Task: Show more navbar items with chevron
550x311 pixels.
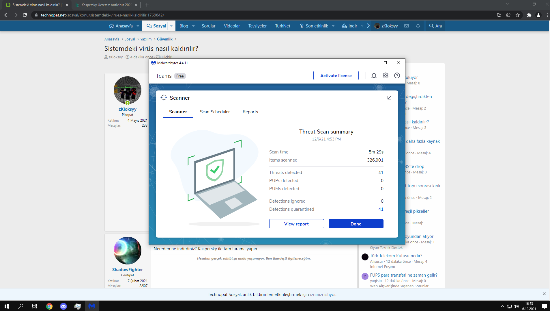Action: (x=368, y=26)
